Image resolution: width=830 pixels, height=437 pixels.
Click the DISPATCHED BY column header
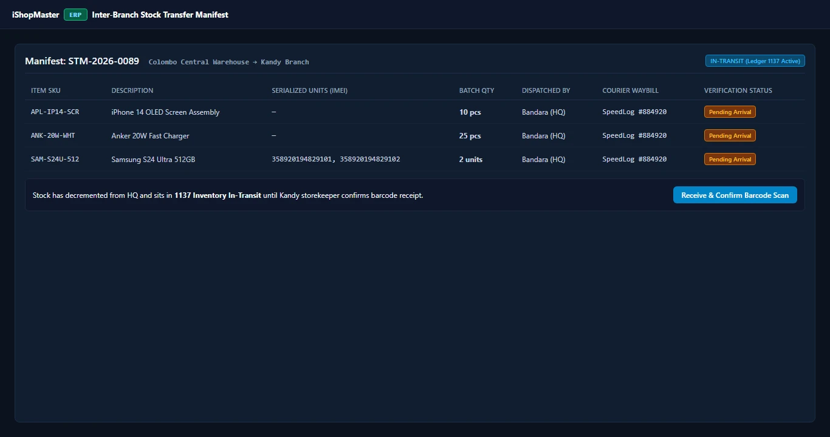coord(546,90)
